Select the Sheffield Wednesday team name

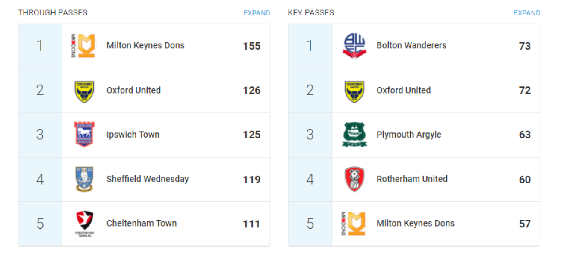pos(148,179)
